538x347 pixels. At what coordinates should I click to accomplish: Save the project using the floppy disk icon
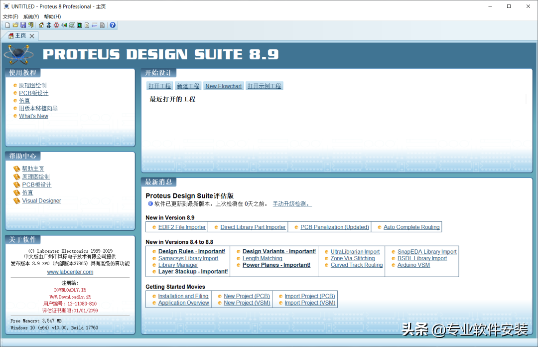coord(23,25)
